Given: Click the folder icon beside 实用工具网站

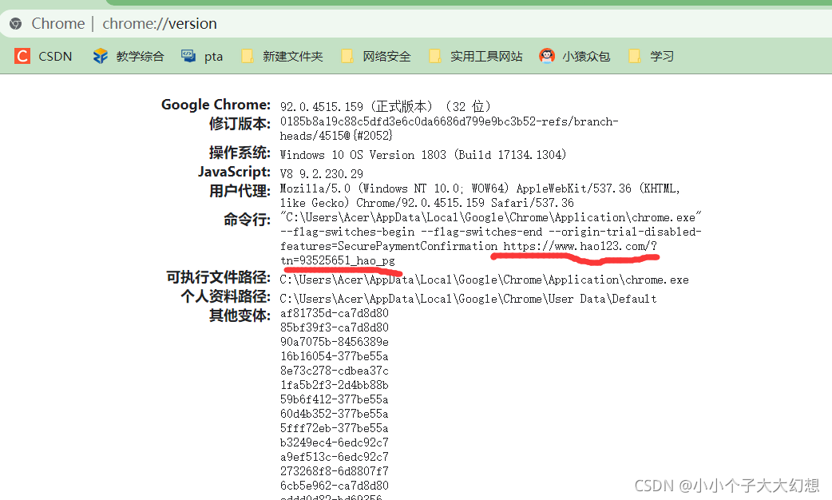Looking at the screenshot, I should coord(435,56).
